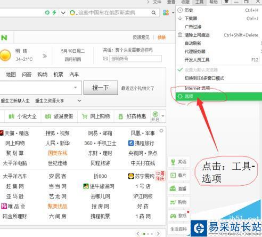Expand the arrow beside the extensions grid
Image resolution: width=262 pixels, height=237 pixels.
tap(173, 13)
